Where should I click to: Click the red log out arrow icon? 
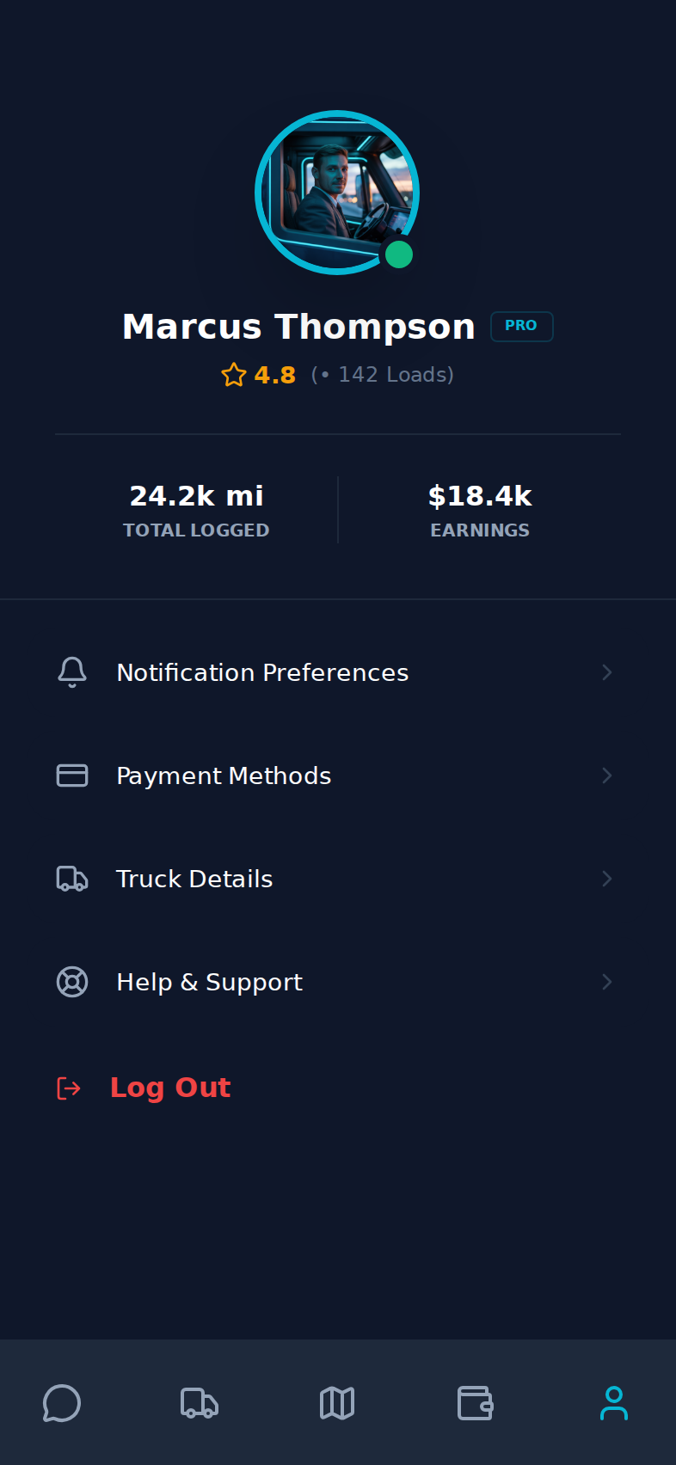tap(69, 1088)
